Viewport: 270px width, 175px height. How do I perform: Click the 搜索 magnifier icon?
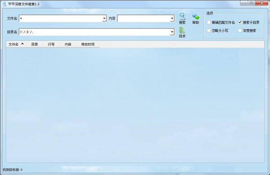(182, 17)
